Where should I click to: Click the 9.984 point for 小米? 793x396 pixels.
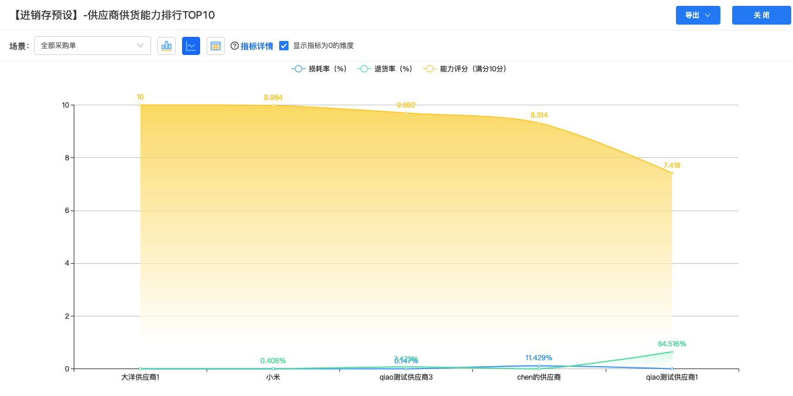[x=273, y=105]
